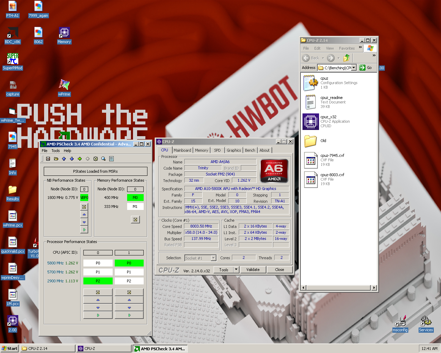Click Explorer horizontal scrollbar left arrow
Image resolution: width=441 pixels, height=353 pixels.
click(x=304, y=288)
